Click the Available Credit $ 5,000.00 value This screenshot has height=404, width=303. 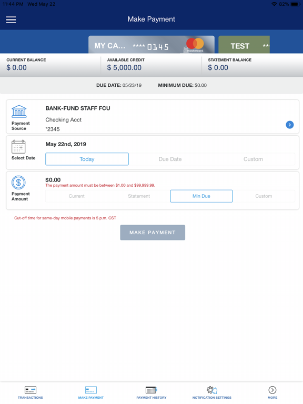click(124, 67)
